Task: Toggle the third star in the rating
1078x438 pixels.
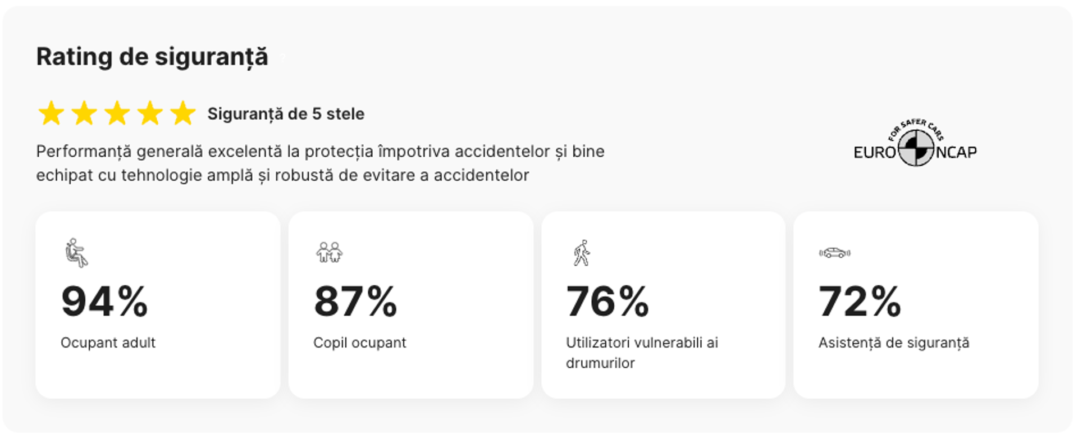Action: 117,113
